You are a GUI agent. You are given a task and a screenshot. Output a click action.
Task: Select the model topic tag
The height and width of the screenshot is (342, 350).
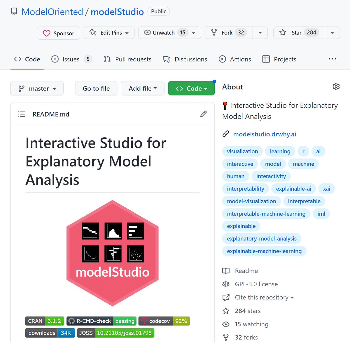273,164
